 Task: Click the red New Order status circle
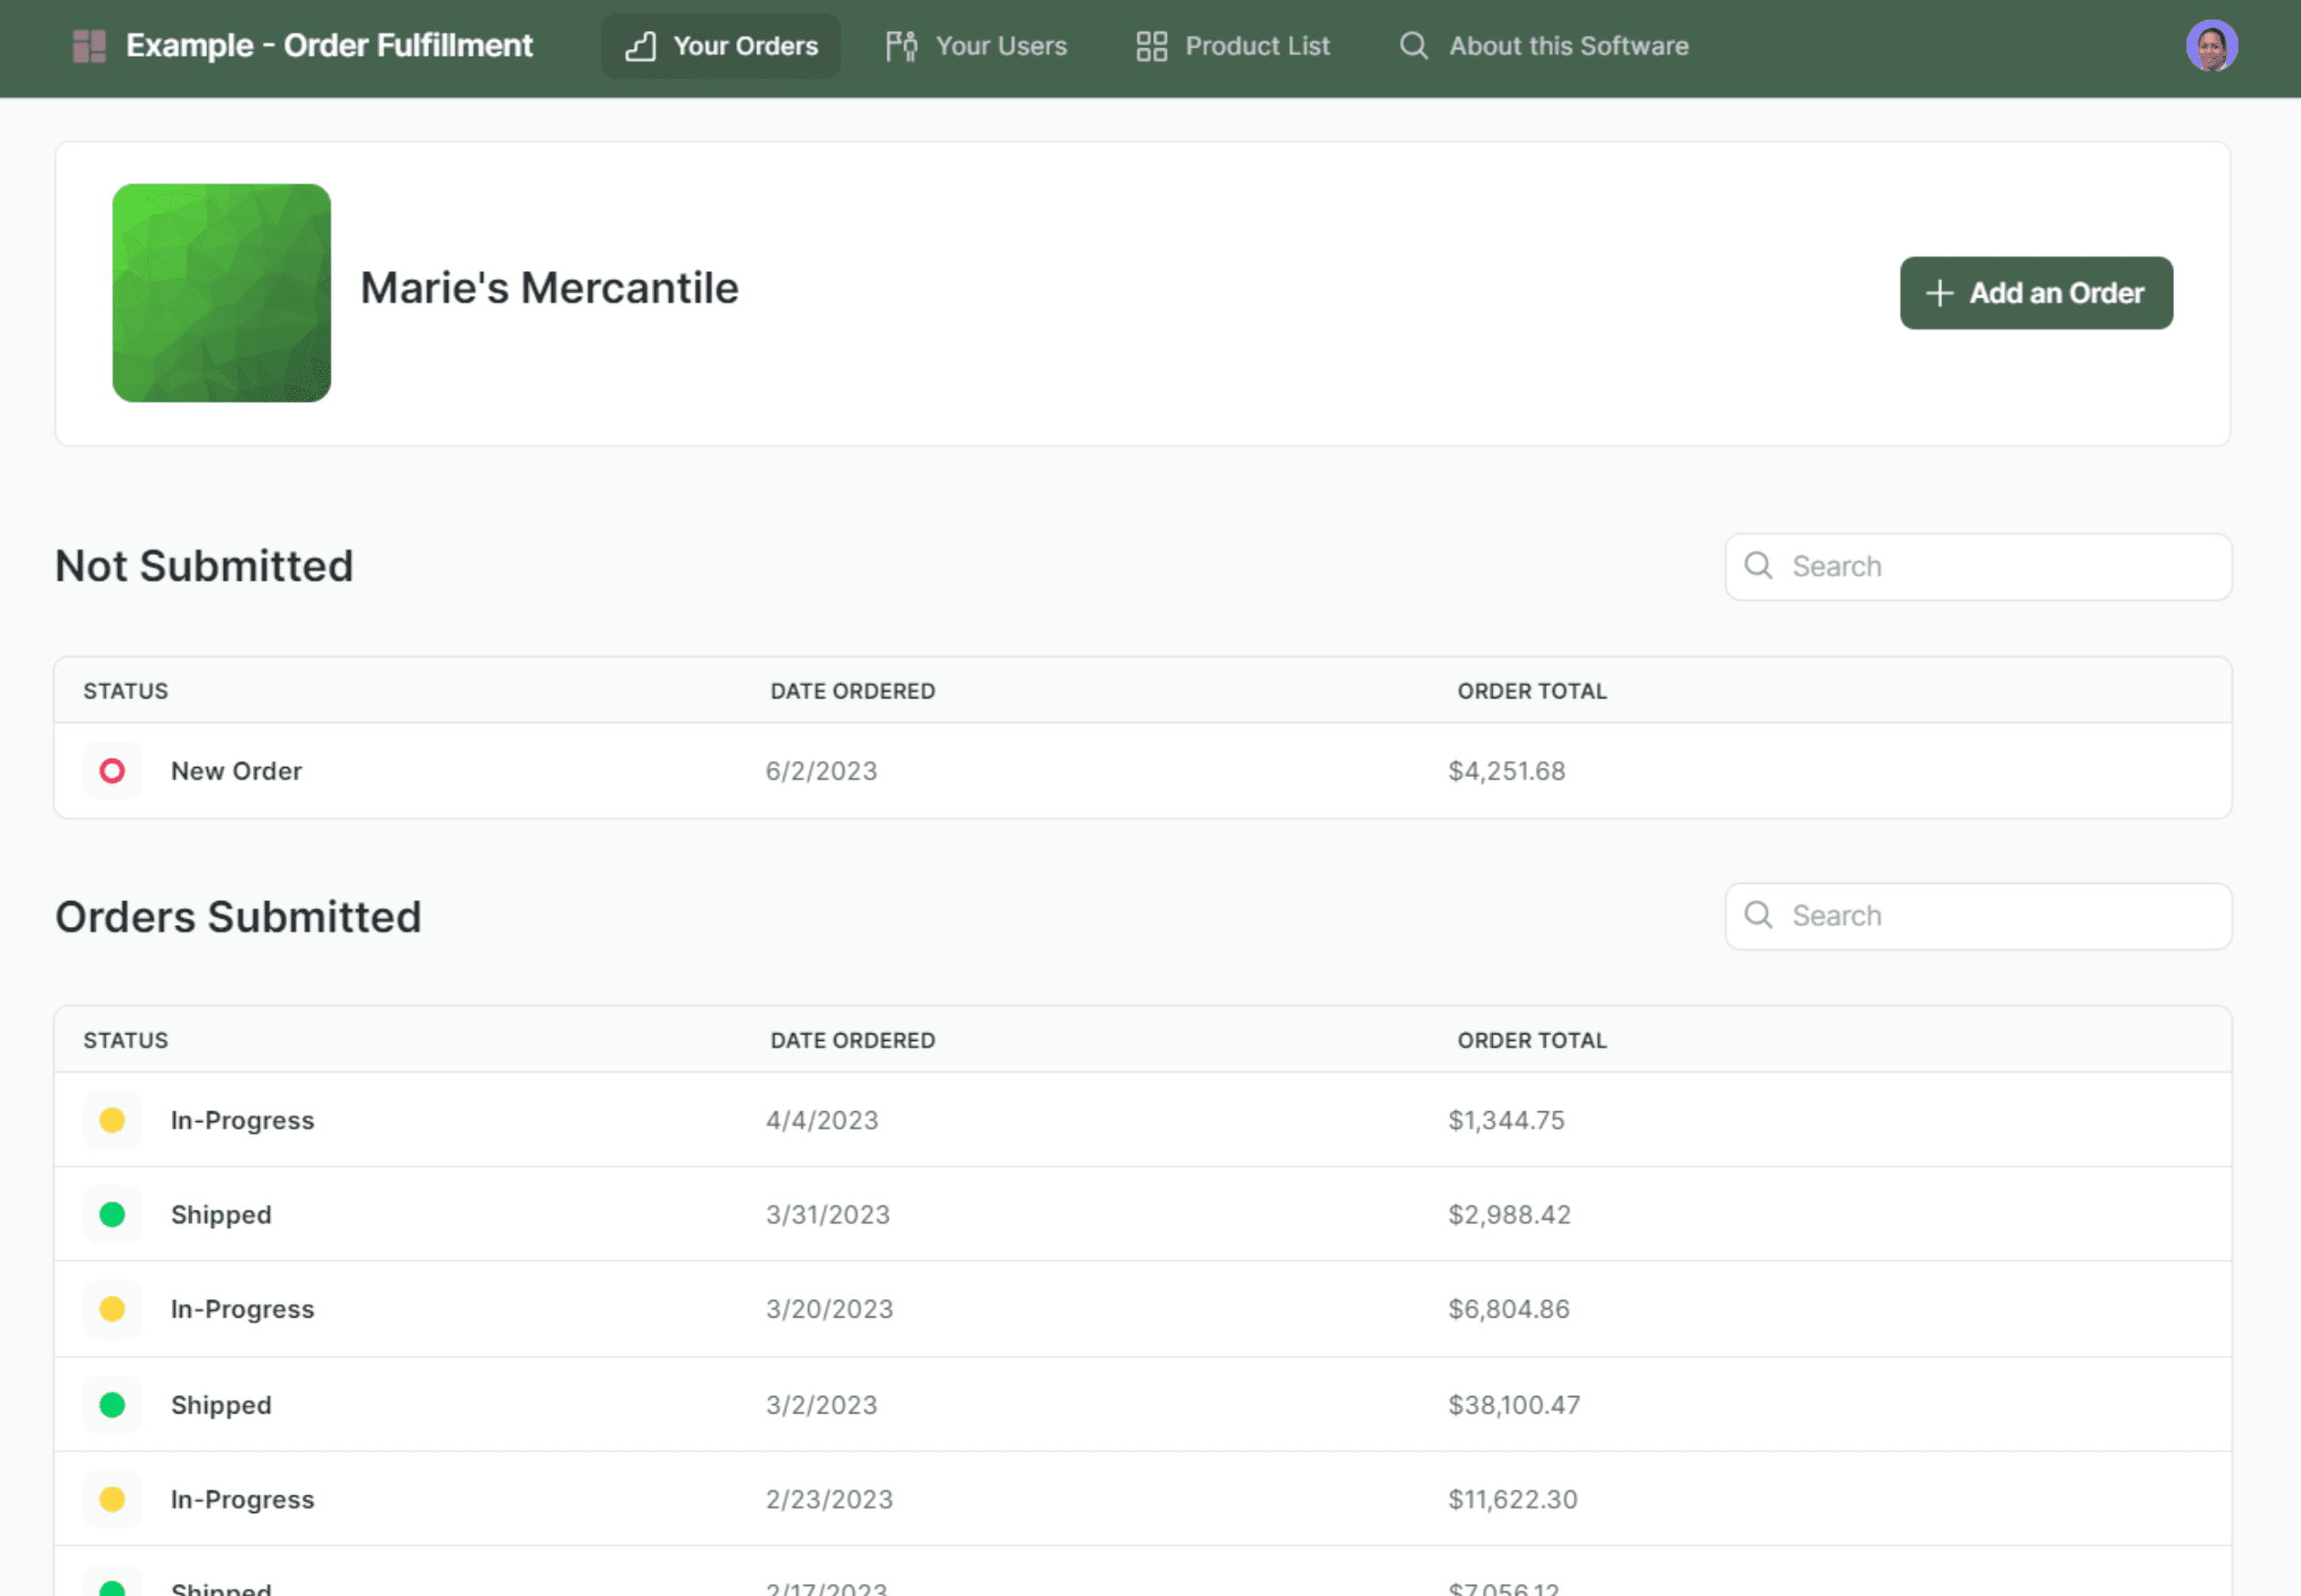pyautogui.click(x=112, y=771)
